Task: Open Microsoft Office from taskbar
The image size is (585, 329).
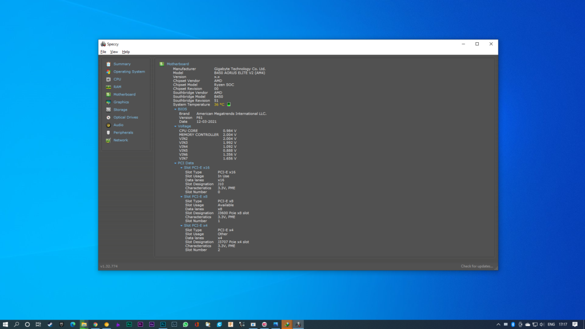Action: pos(197,324)
